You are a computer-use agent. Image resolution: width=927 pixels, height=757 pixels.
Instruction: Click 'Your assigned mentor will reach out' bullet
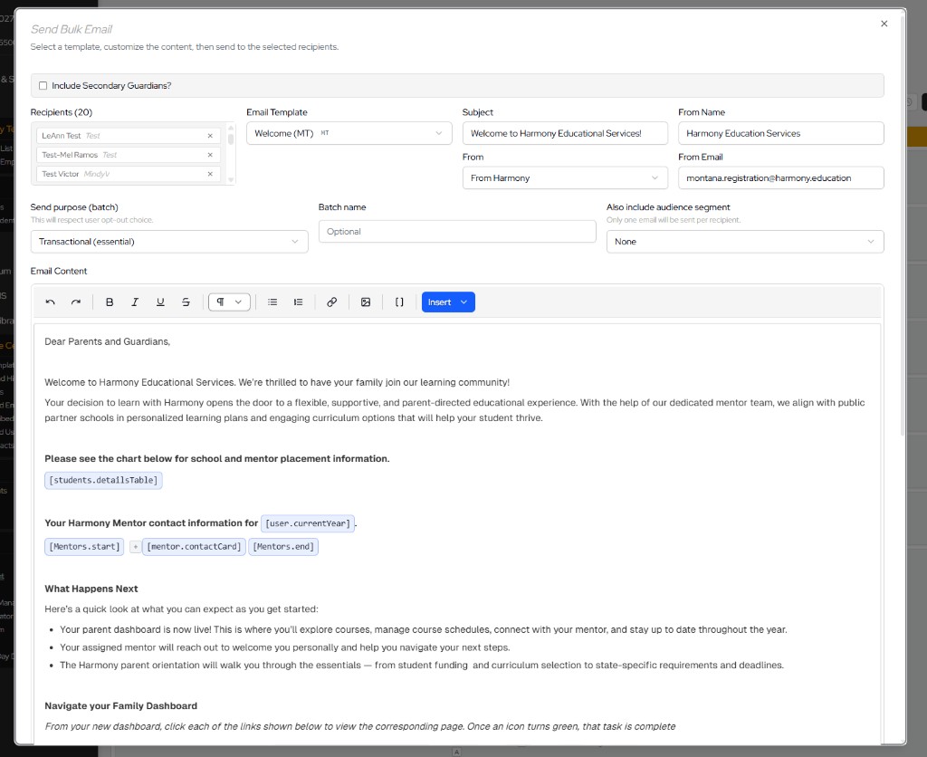coord(285,647)
